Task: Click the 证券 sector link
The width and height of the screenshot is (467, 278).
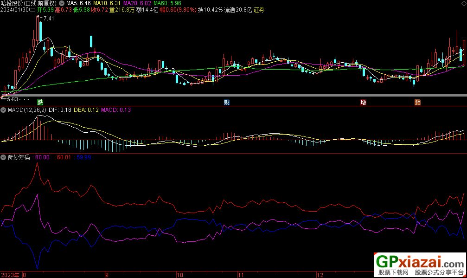Action: point(259,10)
